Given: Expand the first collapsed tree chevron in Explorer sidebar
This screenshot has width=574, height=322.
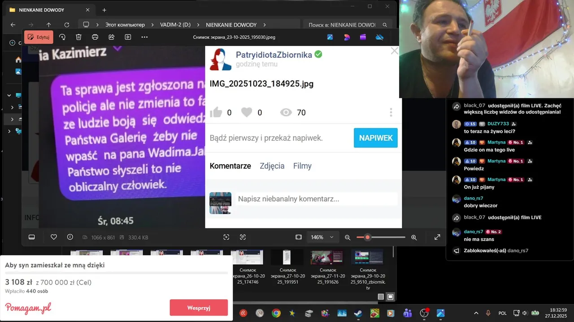Looking at the screenshot, I should tap(12, 107).
